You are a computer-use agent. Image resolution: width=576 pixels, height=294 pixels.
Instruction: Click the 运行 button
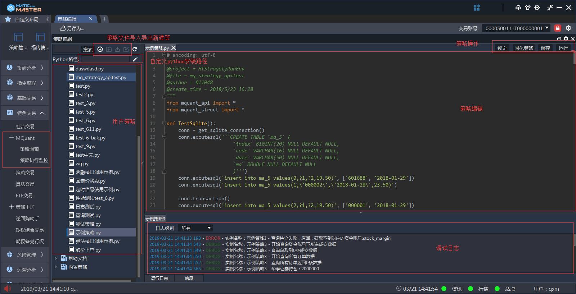[x=563, y=48]
